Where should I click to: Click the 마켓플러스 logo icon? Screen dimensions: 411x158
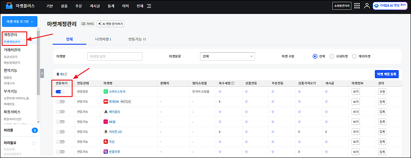click(x=9, y=6)
